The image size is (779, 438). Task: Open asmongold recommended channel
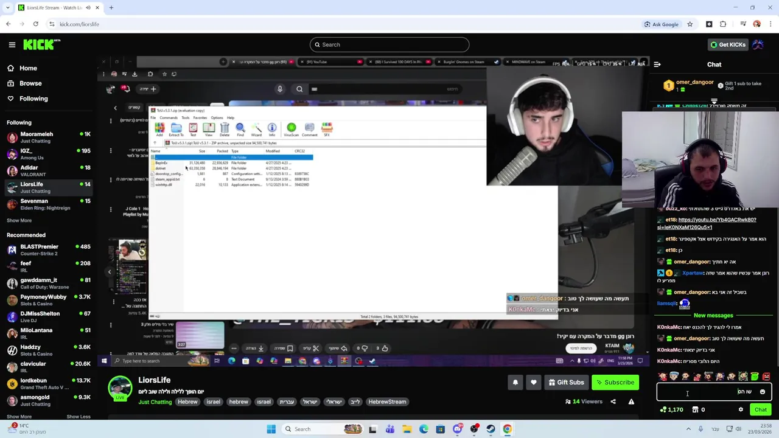tap(49, 400)
